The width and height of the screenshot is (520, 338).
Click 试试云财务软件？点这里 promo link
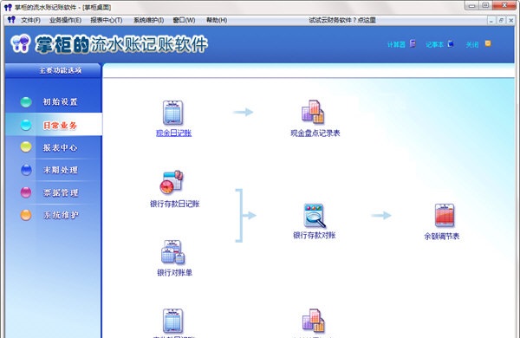click(x=342, y=20)
